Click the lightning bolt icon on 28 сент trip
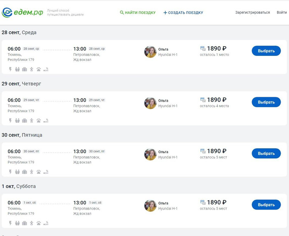This screenshot has width=289, height=236. [10, 69]
